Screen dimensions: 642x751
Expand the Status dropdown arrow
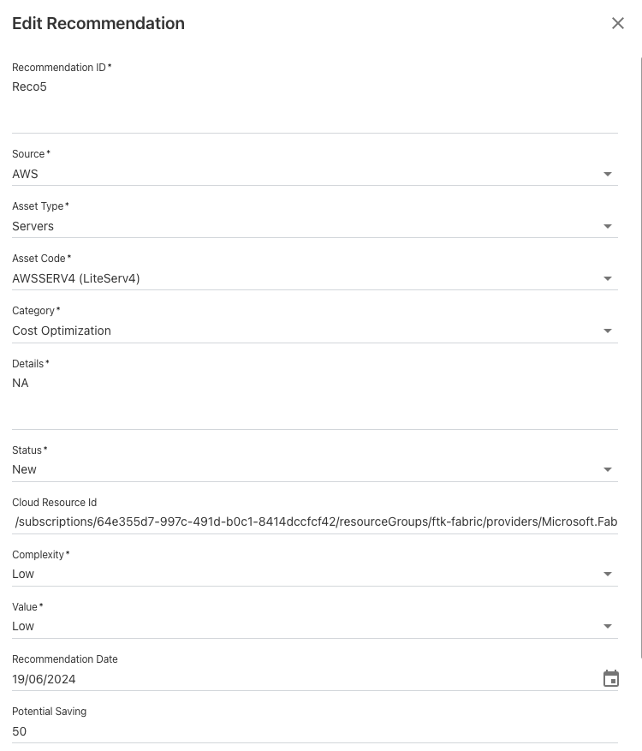click(x=608, y=470)
